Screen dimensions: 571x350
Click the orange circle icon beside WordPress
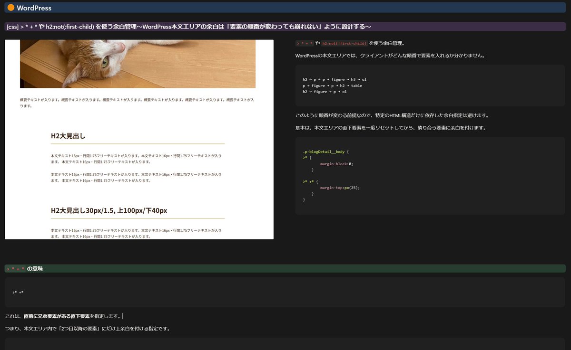point(11,8)
